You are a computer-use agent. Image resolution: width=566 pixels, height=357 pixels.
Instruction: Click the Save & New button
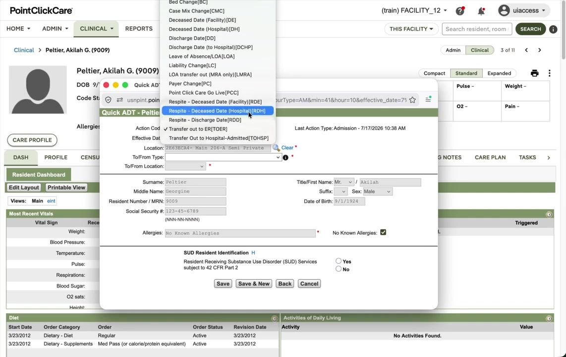(254, 284)
